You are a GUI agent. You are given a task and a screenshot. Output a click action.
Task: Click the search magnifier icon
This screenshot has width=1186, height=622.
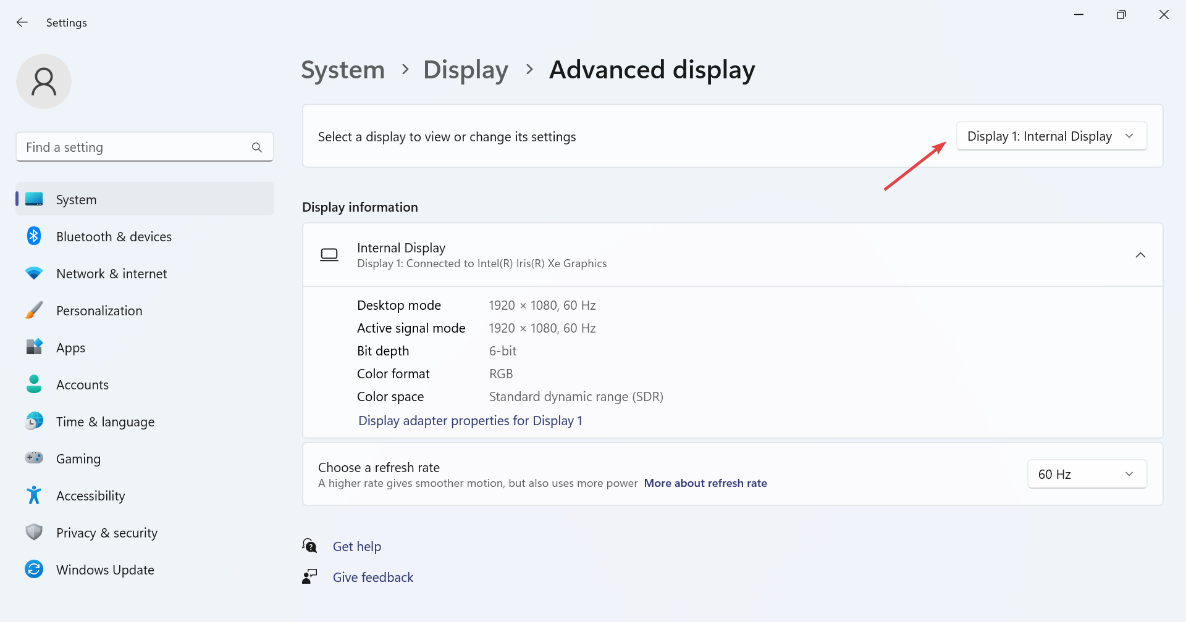pyautogui.click(x=257, y=147)
